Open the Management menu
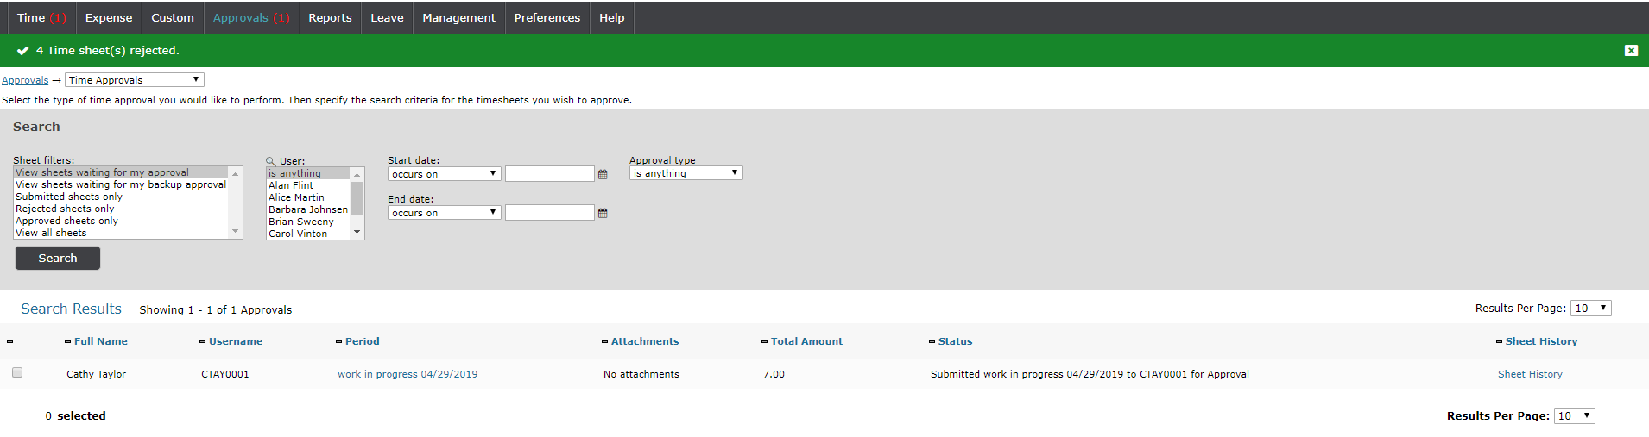The height and width of the screenshot is (437, 1649). pos(458,17)
